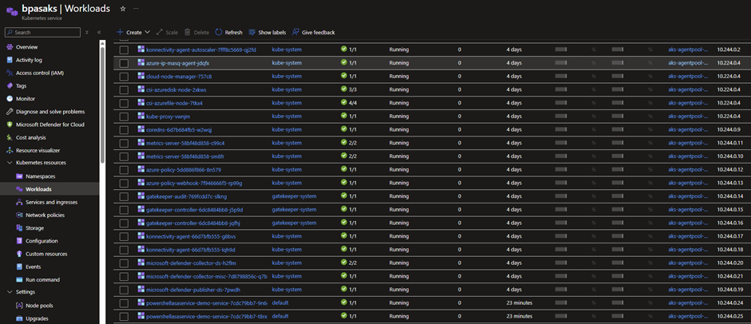Click the Cost analysis icon
This screenshot has height=324, width=751.
[10, 137]
